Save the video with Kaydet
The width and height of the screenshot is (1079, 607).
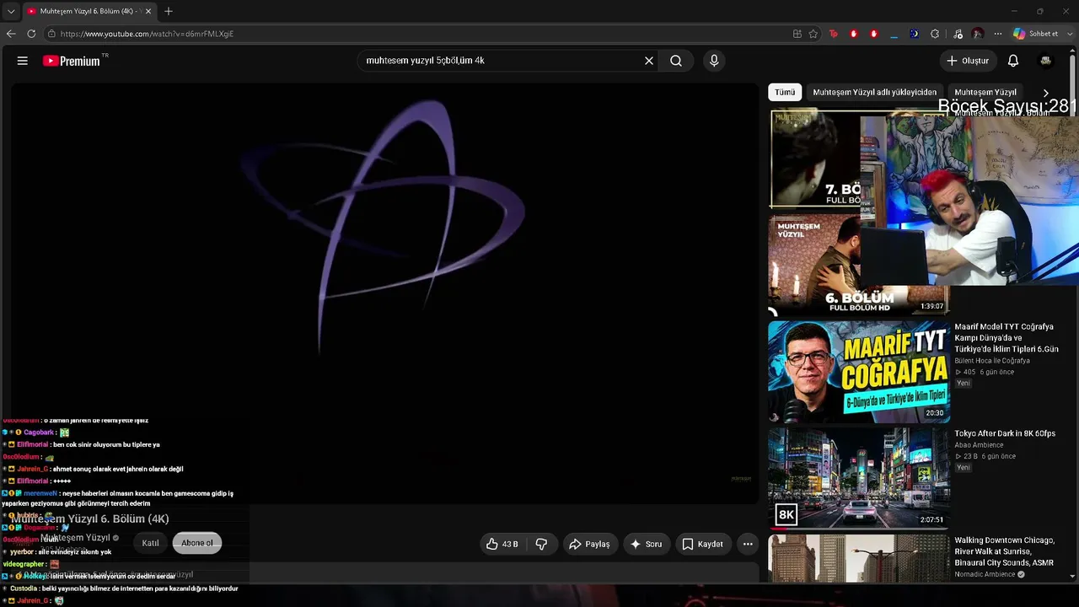[702, 544]
